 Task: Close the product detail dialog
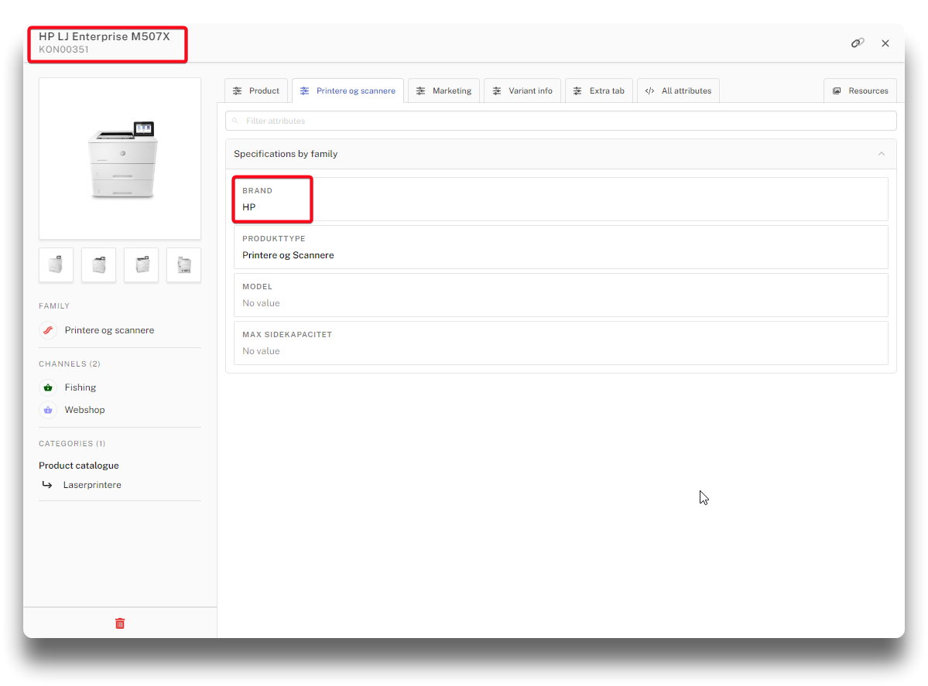[885, 43]
